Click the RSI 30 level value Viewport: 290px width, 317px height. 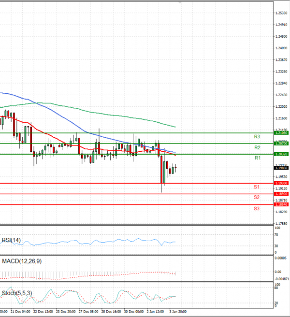click(x=276, y=246)
